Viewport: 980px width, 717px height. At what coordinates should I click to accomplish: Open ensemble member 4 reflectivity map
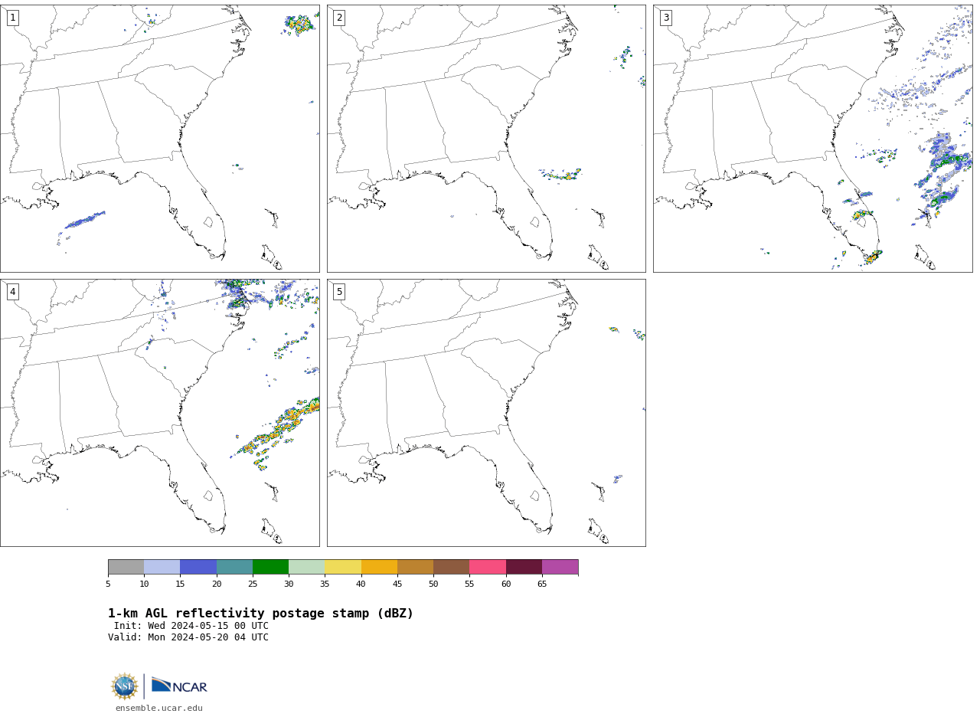pos(160,413)
